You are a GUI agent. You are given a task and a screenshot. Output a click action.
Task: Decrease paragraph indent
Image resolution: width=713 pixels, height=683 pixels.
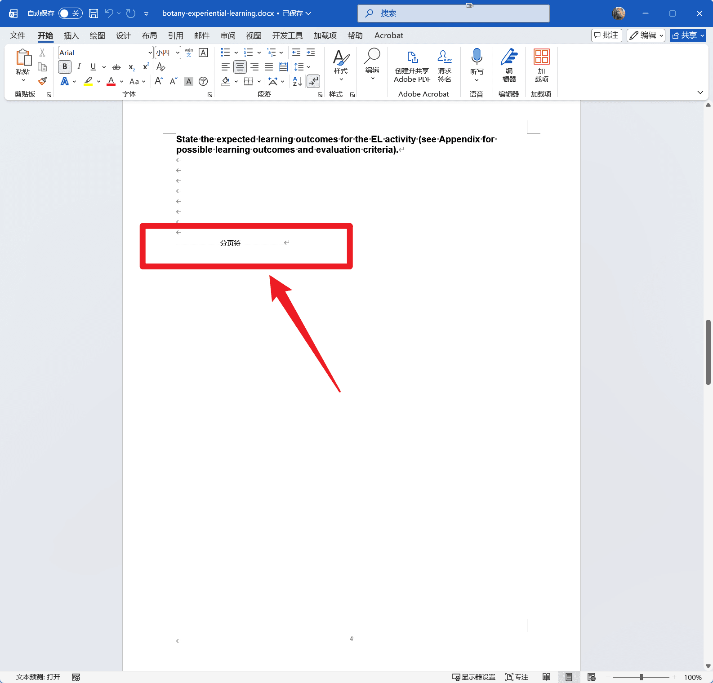point(296,53)
